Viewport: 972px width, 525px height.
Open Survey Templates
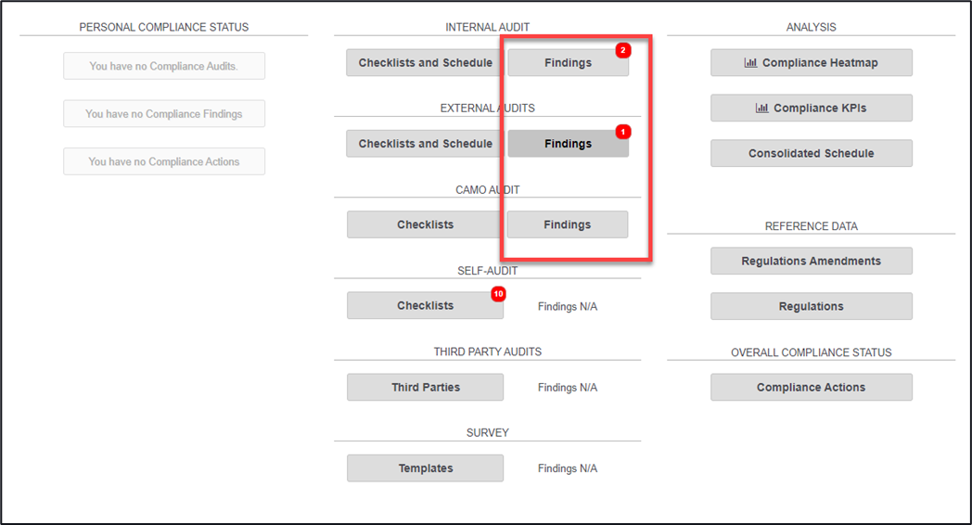pos(425,468)
